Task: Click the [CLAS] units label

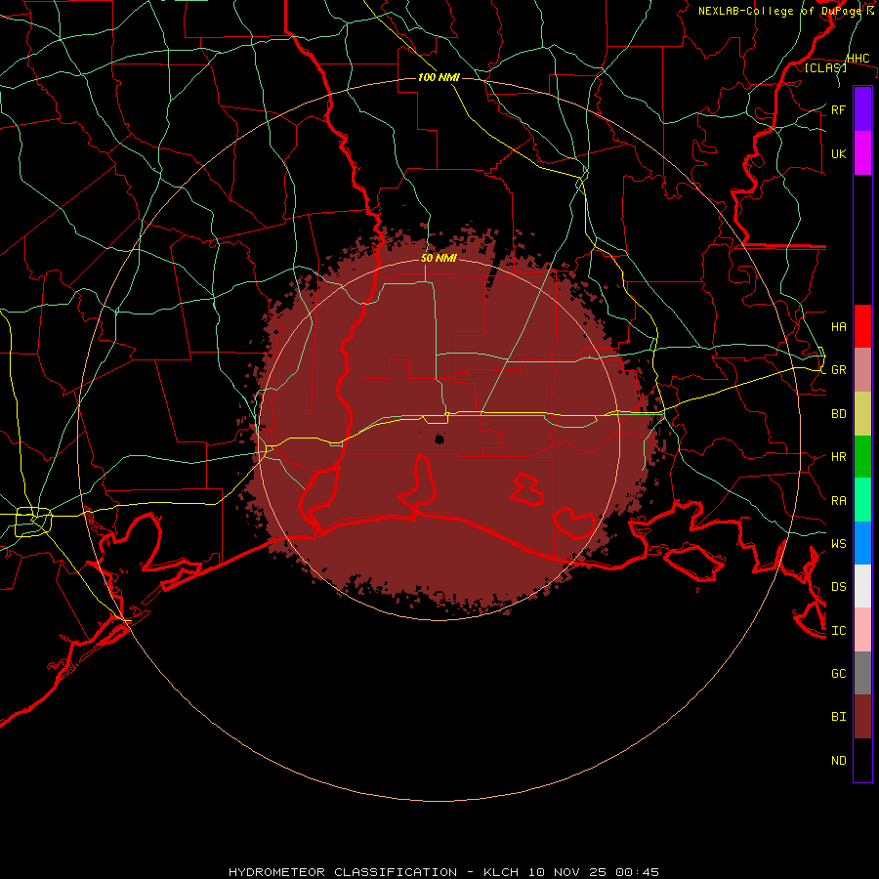Action: (825, 68)
